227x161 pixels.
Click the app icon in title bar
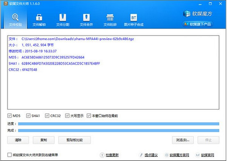[6, 3]
